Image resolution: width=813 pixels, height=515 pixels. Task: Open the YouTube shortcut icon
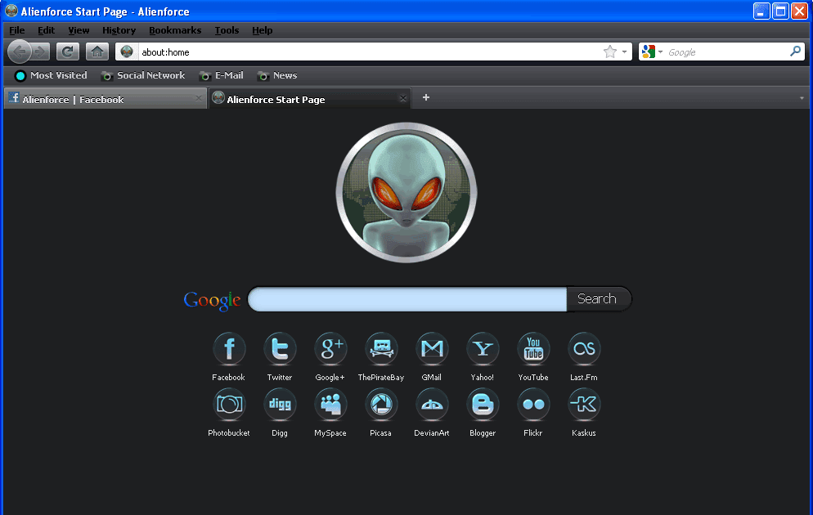[533, 349]
